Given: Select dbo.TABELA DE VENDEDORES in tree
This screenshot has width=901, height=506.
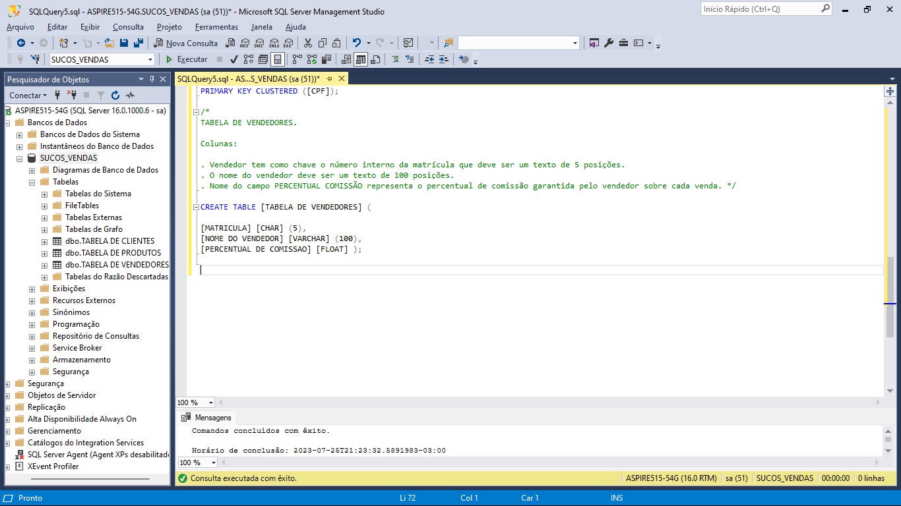Looking at the screenshot, I should click(117, 265).
